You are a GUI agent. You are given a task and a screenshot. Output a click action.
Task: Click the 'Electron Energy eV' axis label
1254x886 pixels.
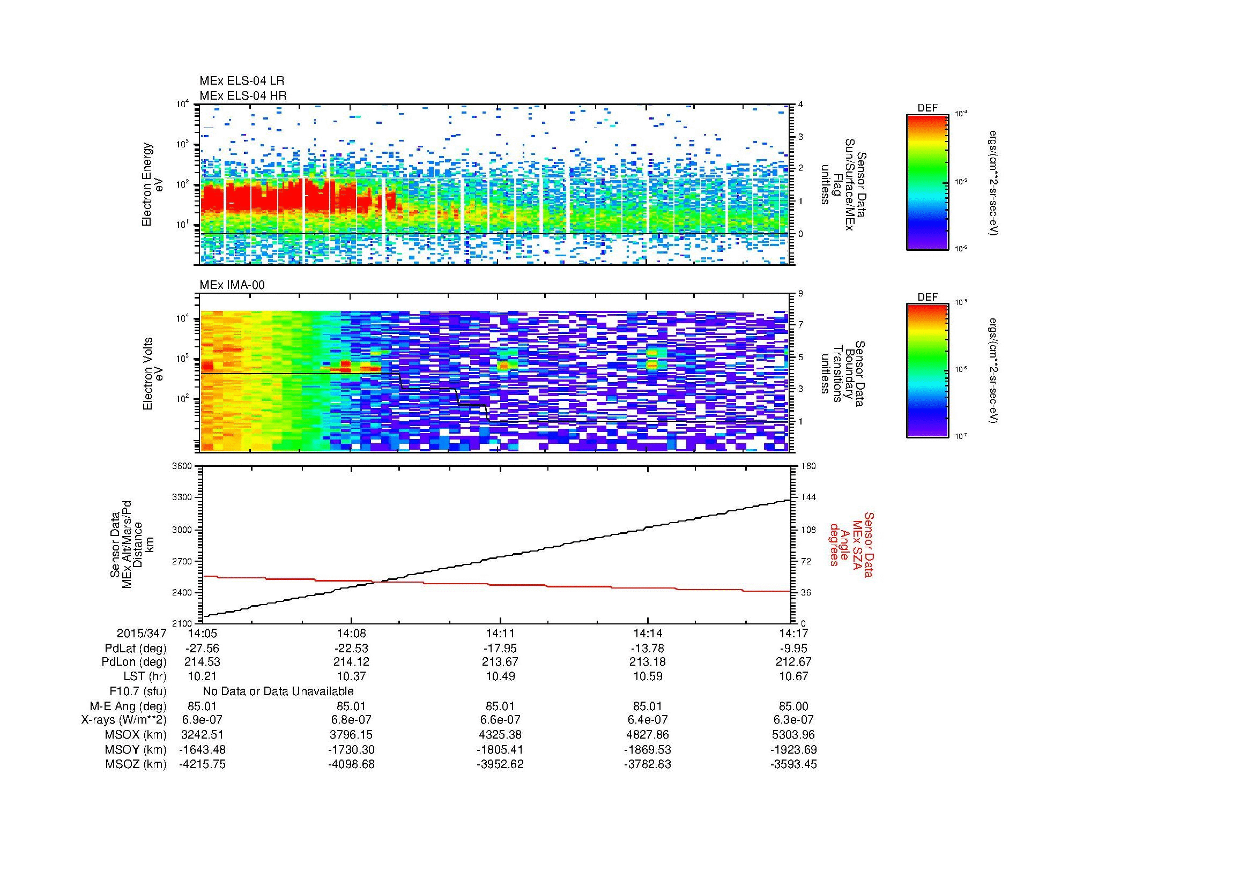[152, 184]
